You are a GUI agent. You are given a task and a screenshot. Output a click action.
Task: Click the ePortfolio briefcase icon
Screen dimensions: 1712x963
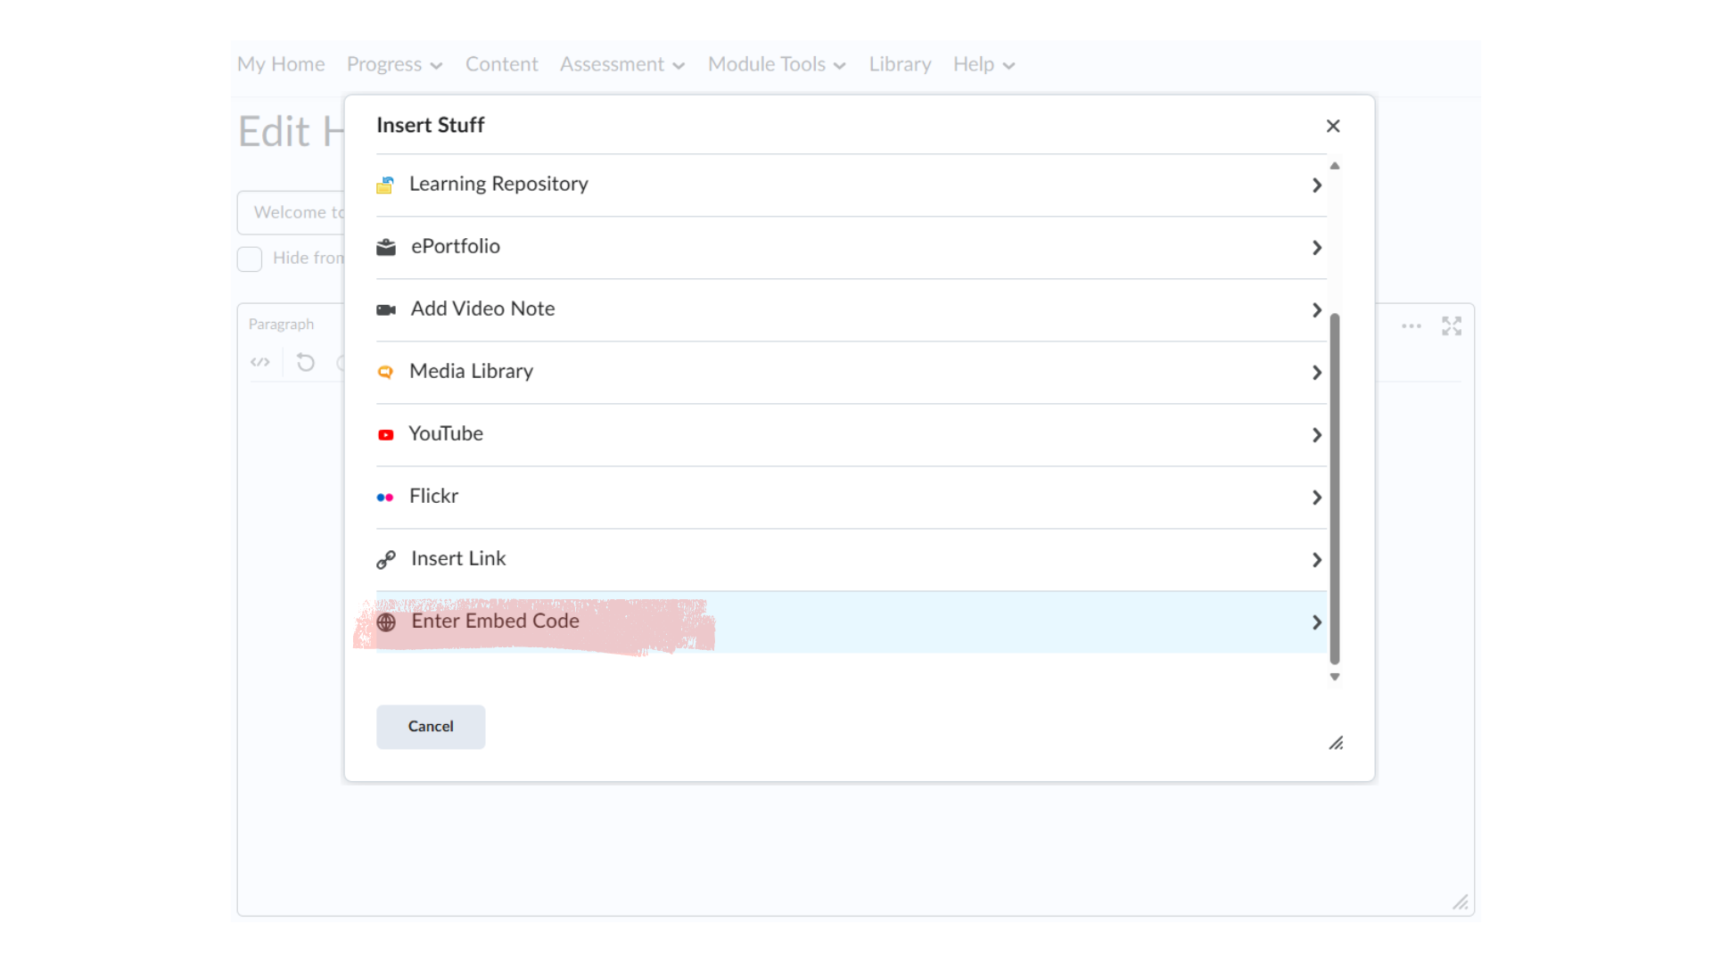click(385, 247)
